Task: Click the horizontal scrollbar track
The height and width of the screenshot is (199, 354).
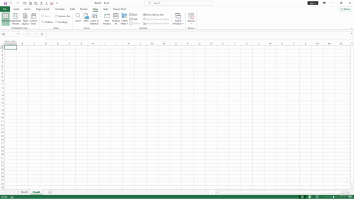Action: tap(280, 192)
